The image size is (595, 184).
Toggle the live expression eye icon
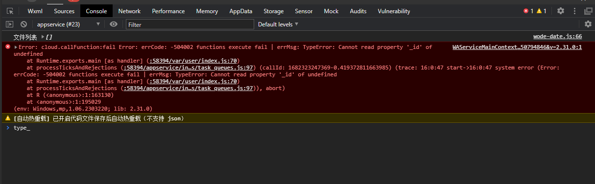point(114,24)
